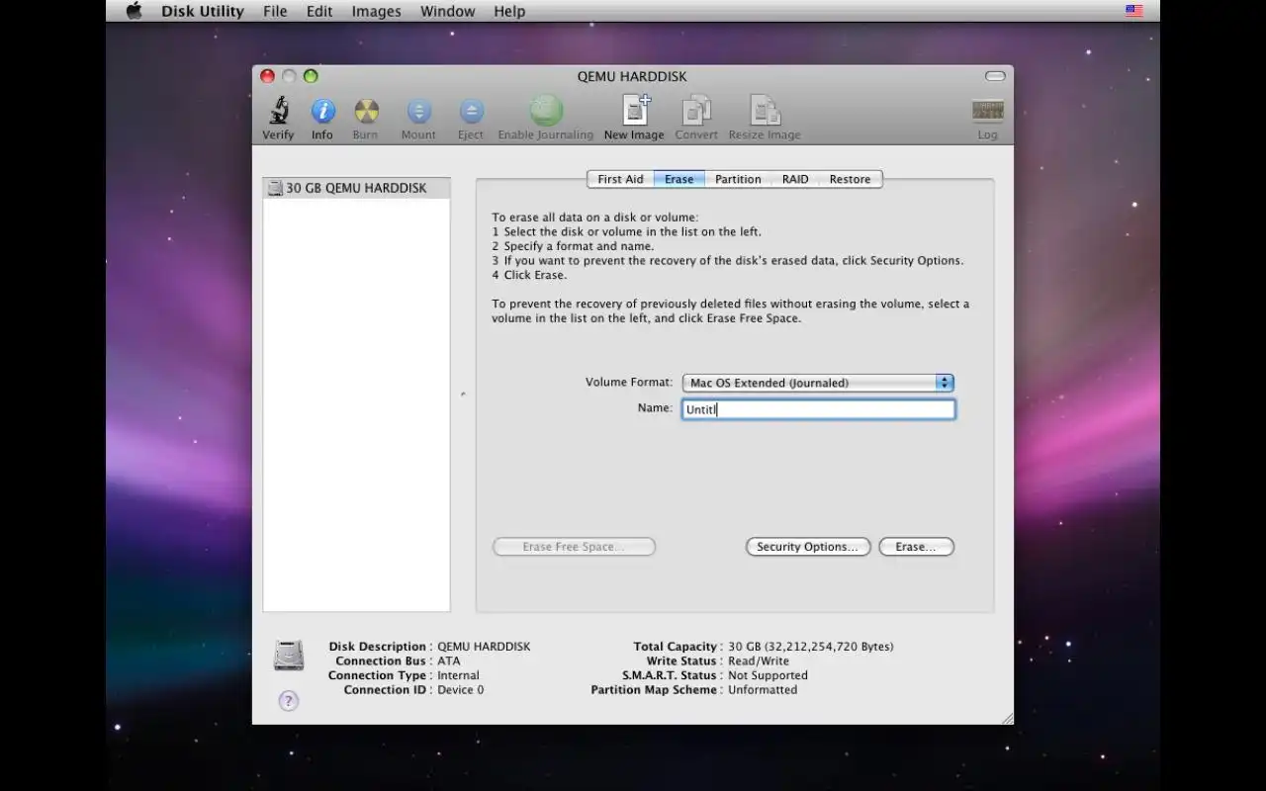Click the Connection ID Device 0 value

point(461,690)
